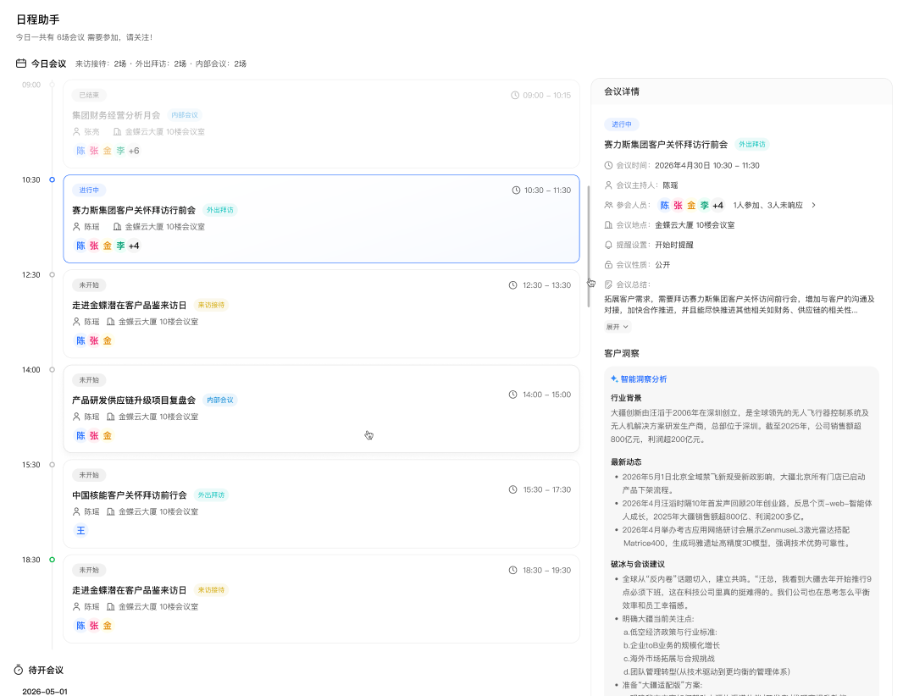Viewport: 903px width, 696px height.
Task: Click the building icon in 产品研发供应链 card
Action: 111,417
